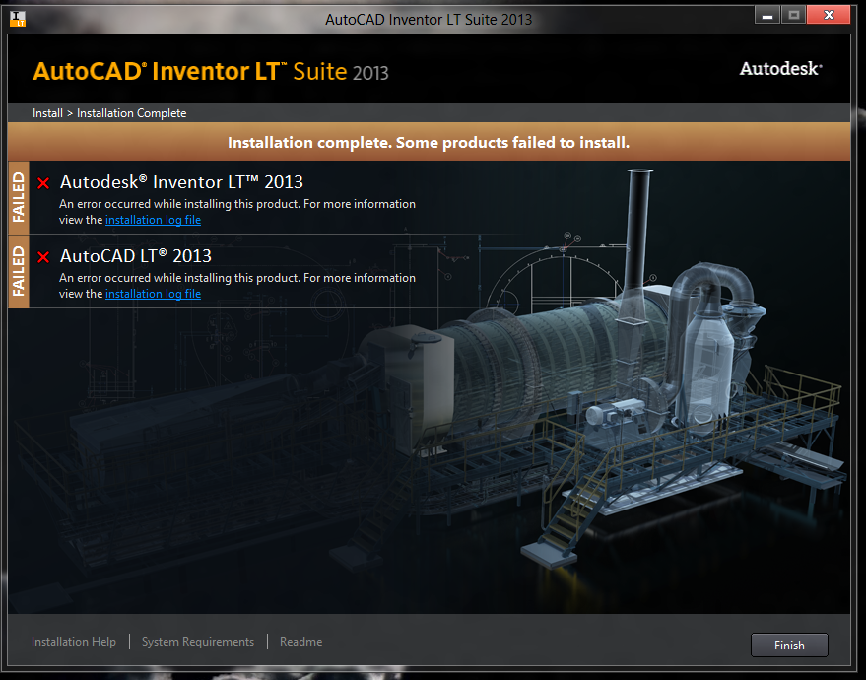Click the Autodesk Inventor LT 2013 product title
Screen dimensions: 866x680
[x=181, y=181]
